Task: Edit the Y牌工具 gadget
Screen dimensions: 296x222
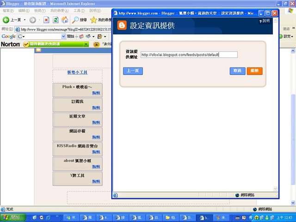Action: (x=96, y=181)
